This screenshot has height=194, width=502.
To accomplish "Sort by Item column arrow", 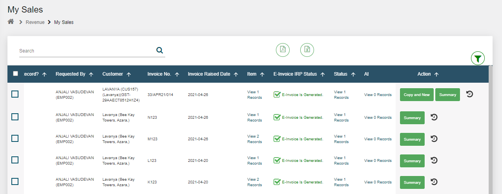I will pos(262,74).
